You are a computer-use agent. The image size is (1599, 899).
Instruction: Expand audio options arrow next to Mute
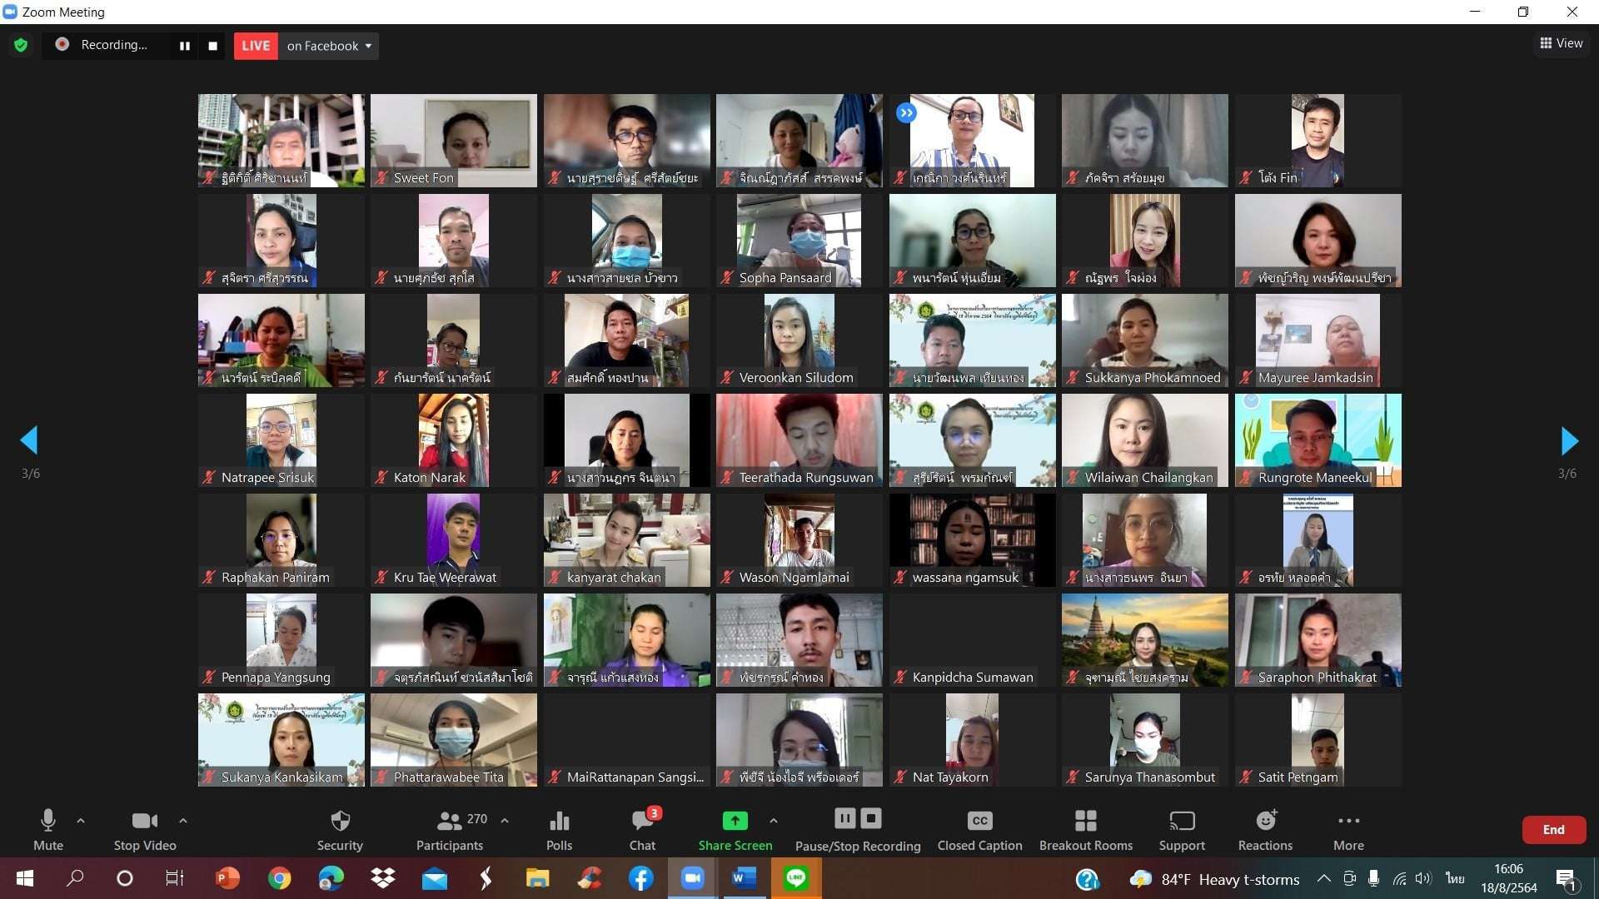coord(81,821)
